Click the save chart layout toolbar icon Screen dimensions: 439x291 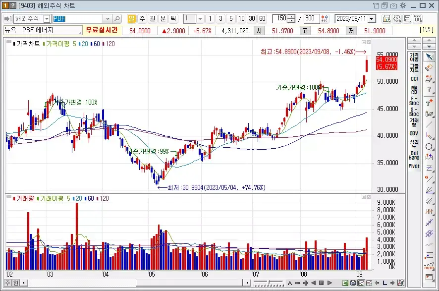(408, 19)
